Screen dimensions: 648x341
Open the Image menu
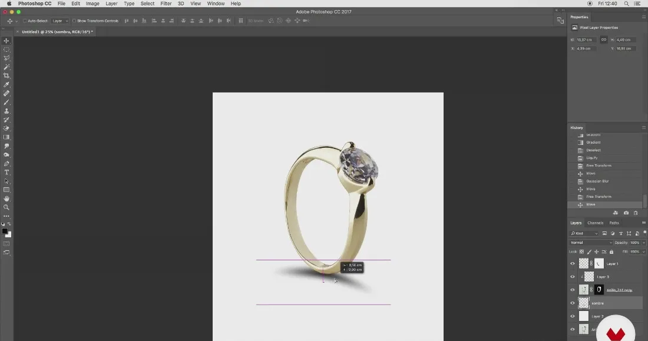coord(92,4)
